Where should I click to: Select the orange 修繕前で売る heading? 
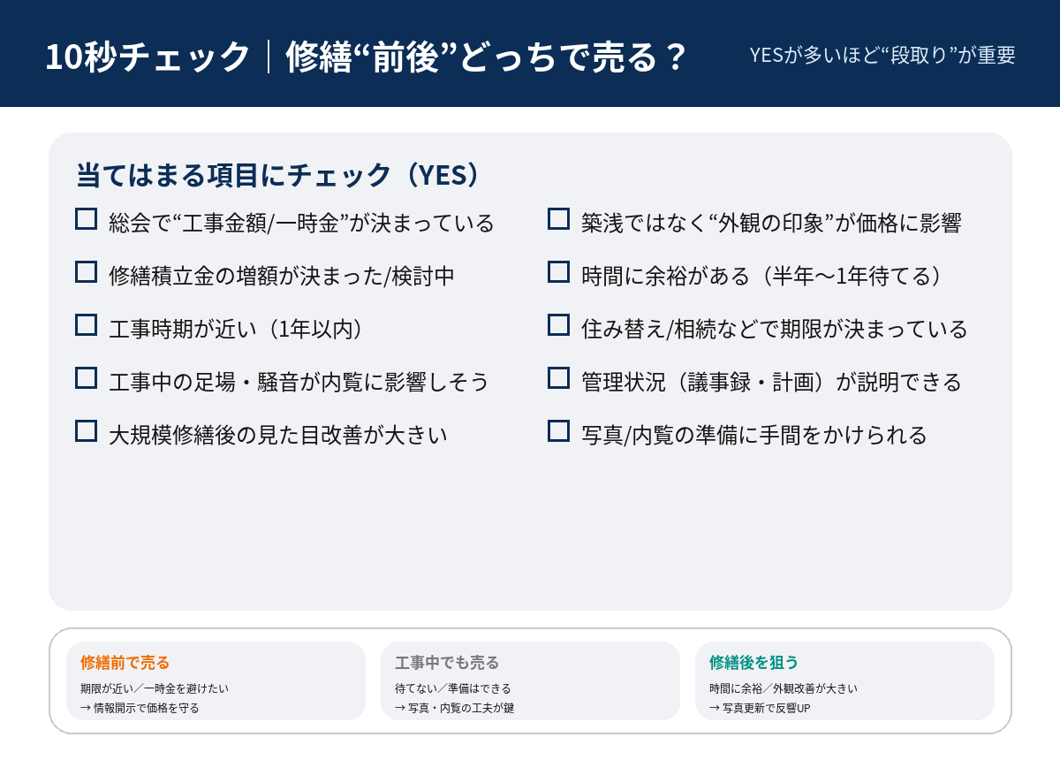tap(125, 663)
